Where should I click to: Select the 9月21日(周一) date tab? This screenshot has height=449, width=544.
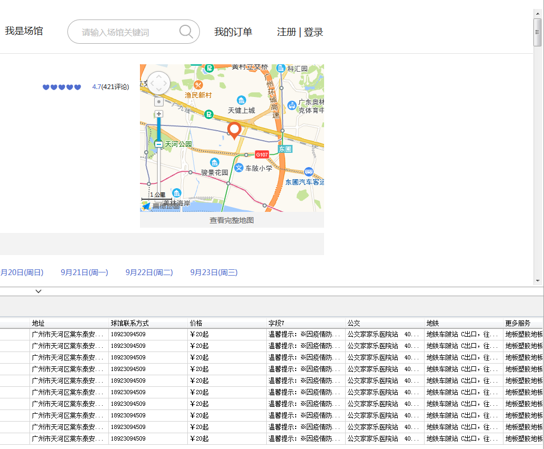[84, 272]
